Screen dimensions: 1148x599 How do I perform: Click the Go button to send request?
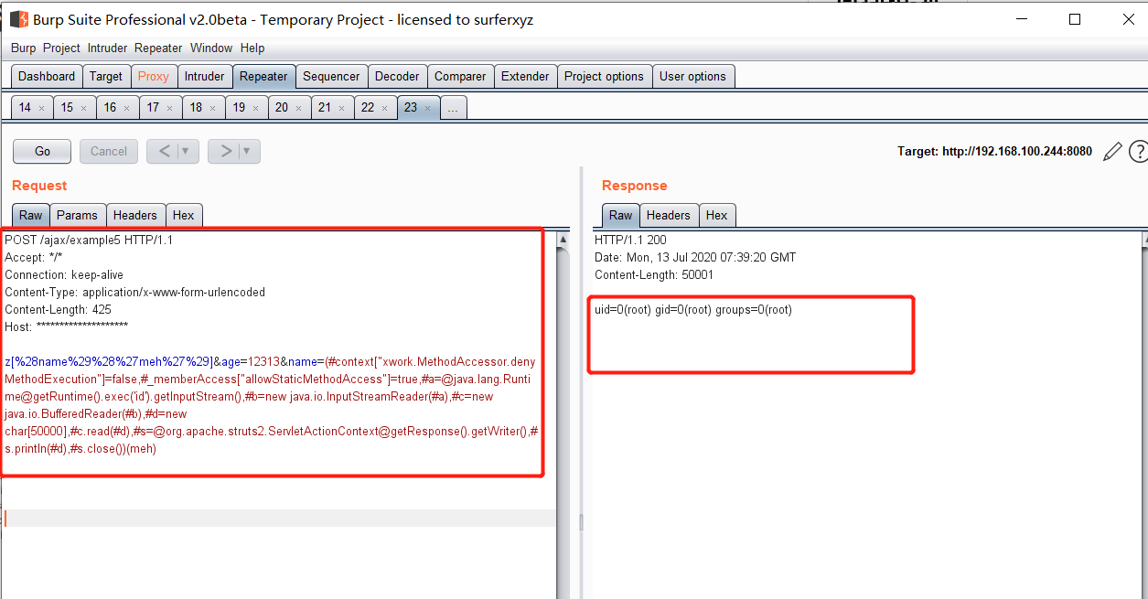(42, 151)
